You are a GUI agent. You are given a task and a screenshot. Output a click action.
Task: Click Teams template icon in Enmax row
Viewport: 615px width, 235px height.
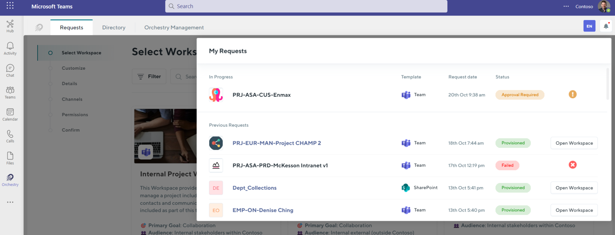click(x=406, y=95)
